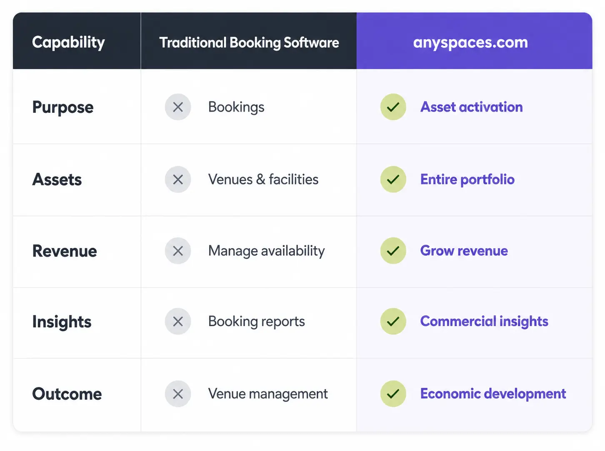Click the Commercial insights text
The width and height of the screenshot is (605, 451).
pos(484,321)
